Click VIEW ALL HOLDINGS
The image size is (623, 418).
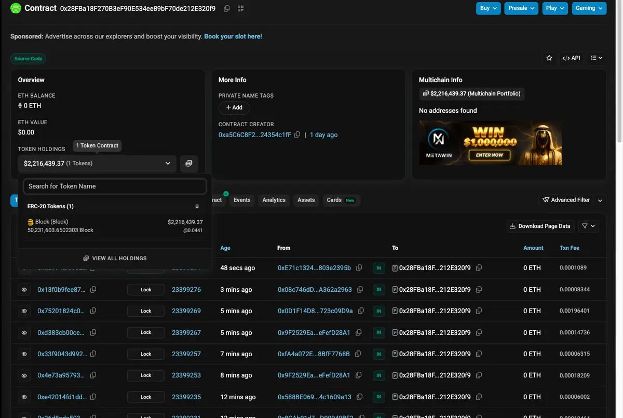pyautogui.click(x=115, y=258)
